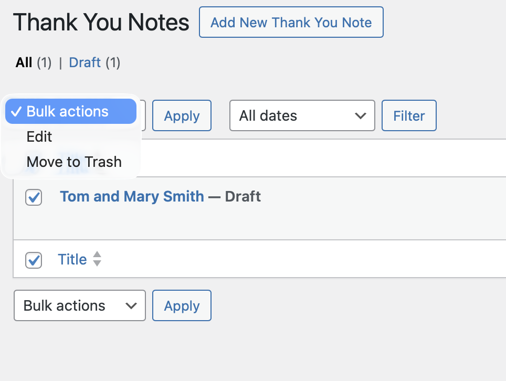
Task: Show only Draft notes
Action: [85, 63]
